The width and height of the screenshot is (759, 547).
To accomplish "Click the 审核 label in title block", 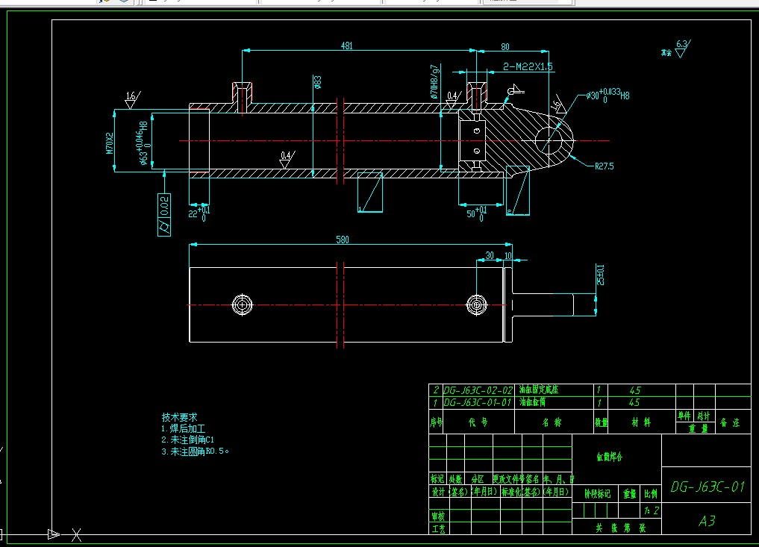I will point(437,516).
